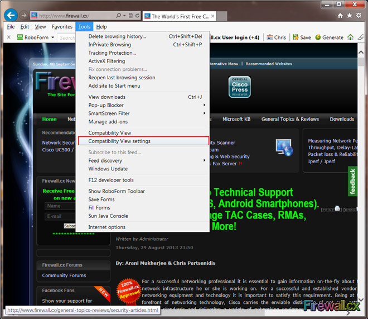Click the search magnifier in address bar
The image size is (368, 319).
(x=119, y=16)
